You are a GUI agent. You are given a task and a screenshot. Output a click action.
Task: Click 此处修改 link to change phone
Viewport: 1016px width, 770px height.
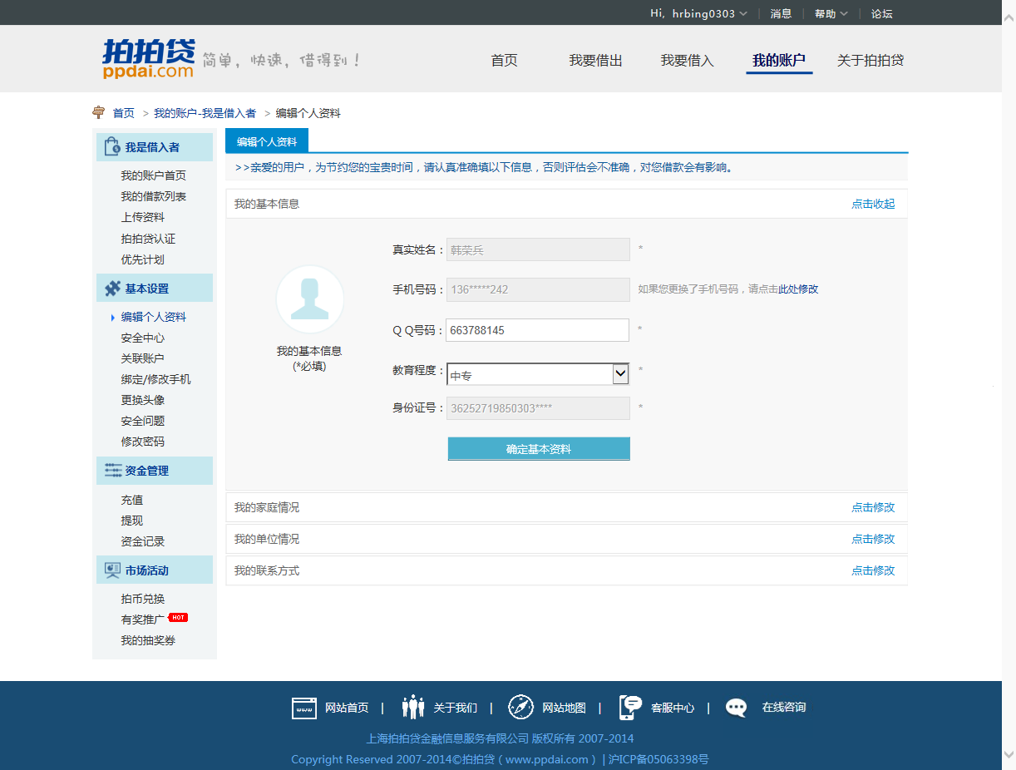798,289
